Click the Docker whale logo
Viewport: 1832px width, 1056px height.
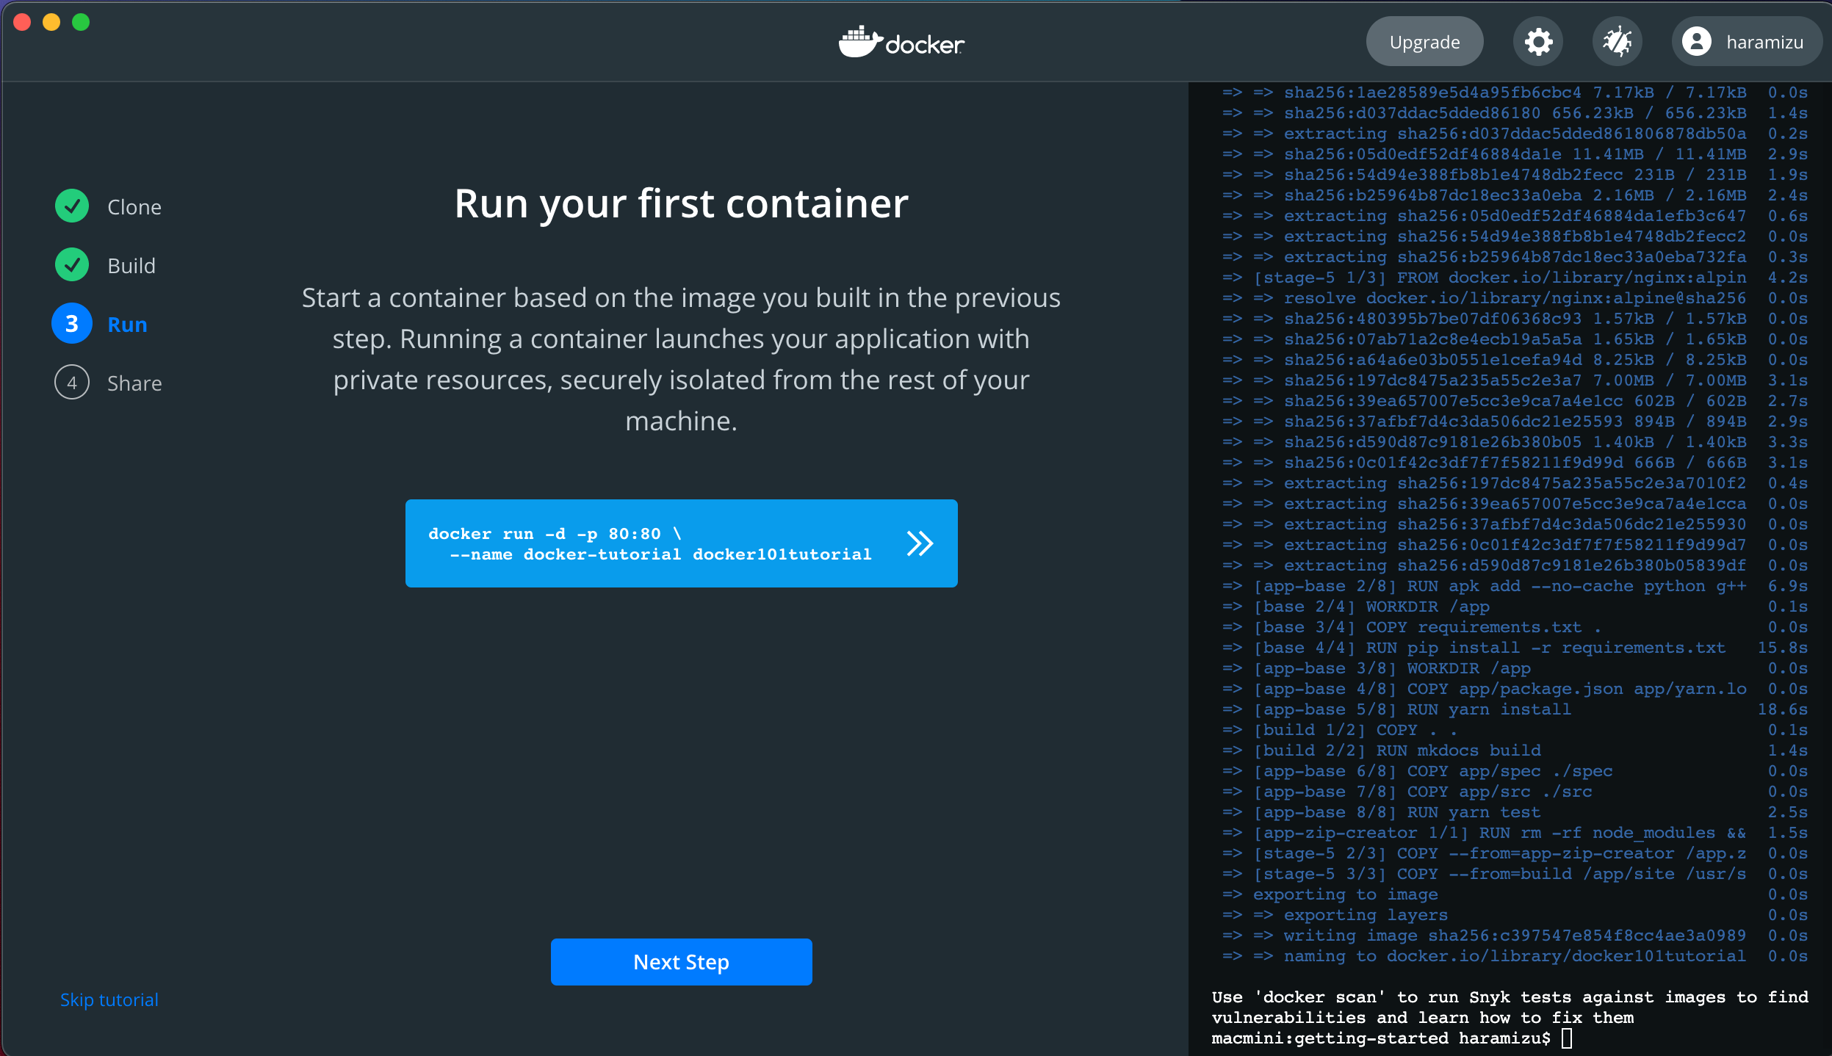[901, 42]
